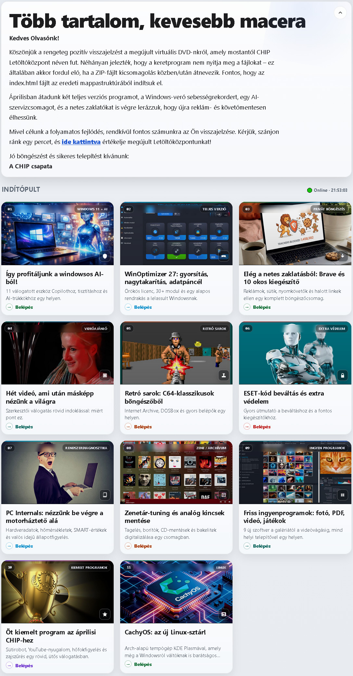Click the shield icon on Windows AI card

pyautogui.click(x=105, y=256)
